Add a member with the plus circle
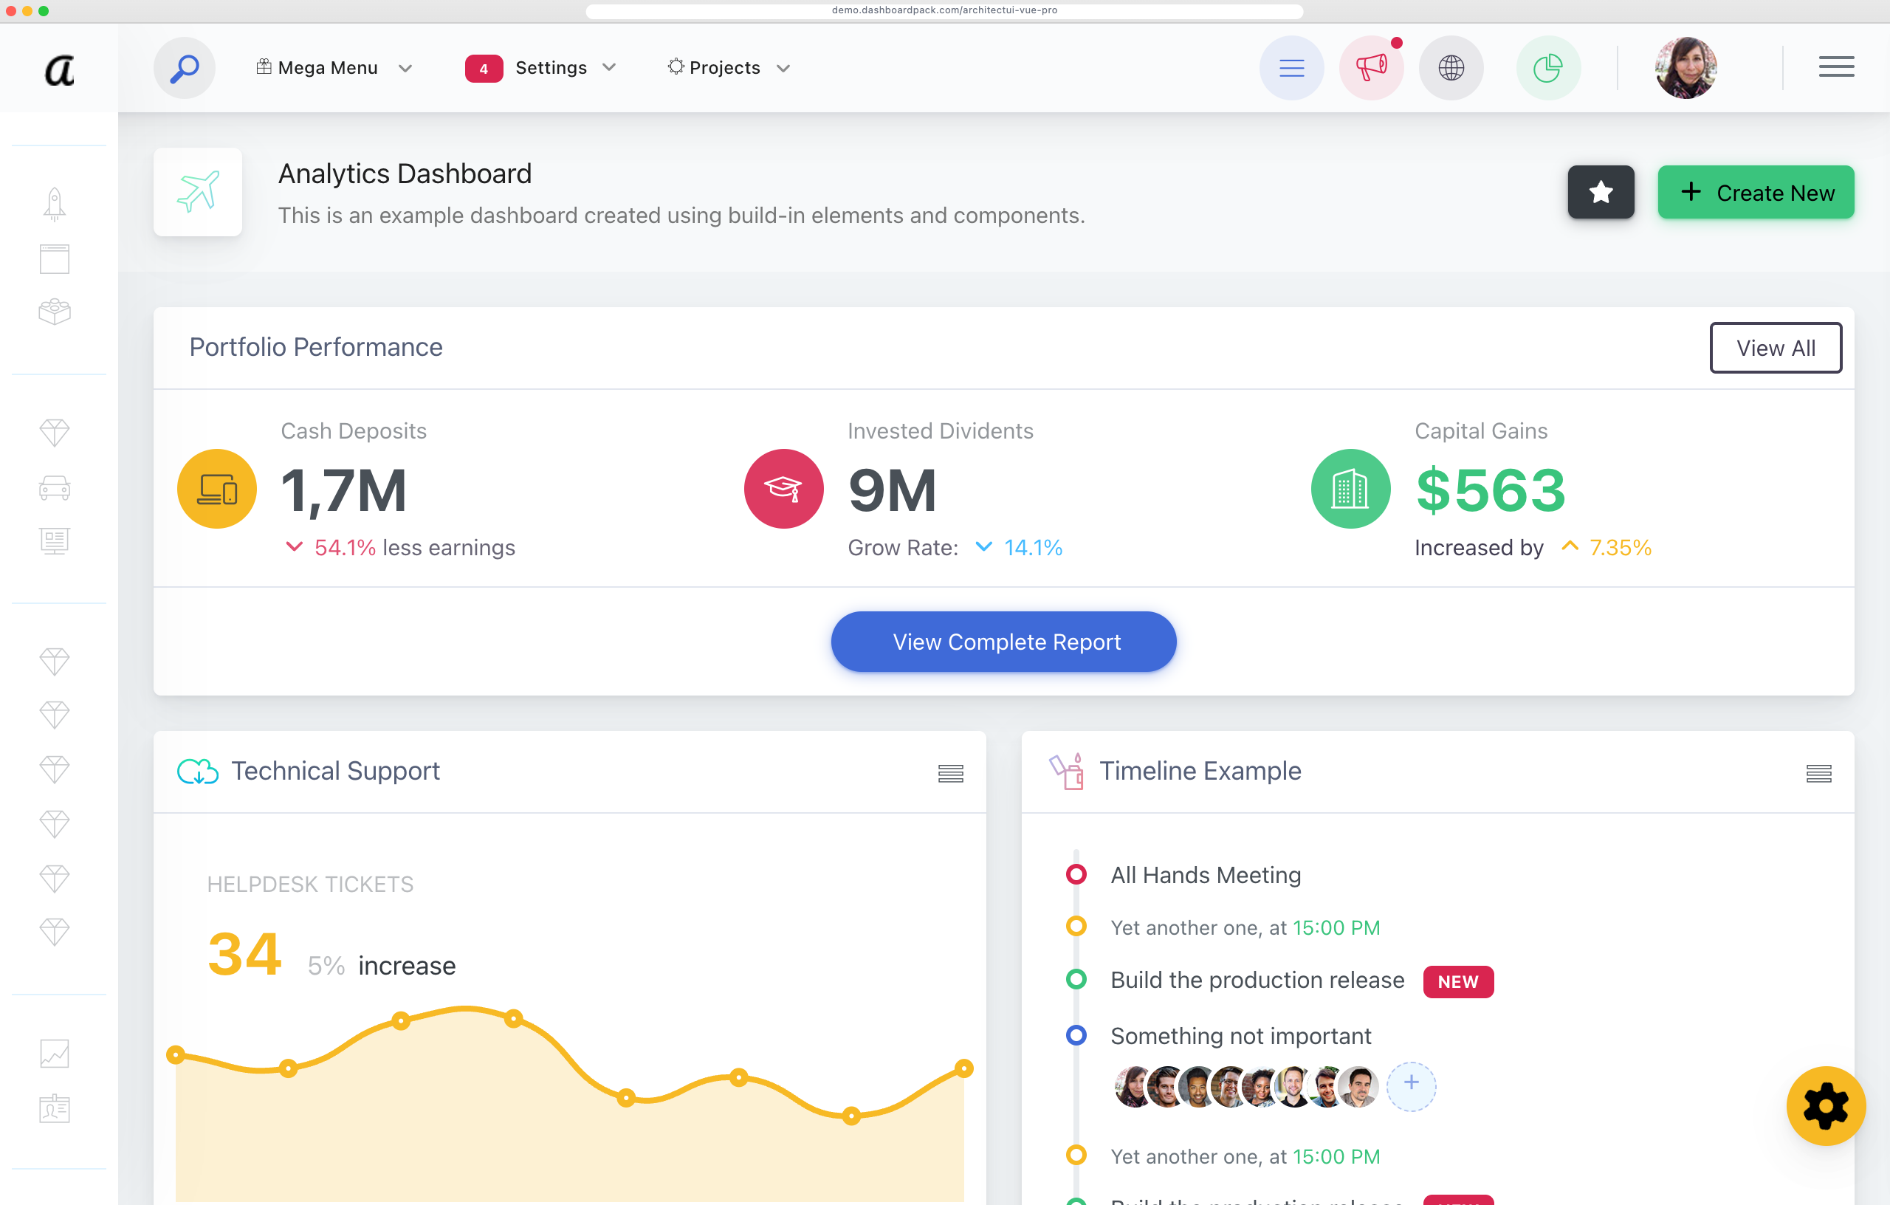The height and width of the screenshot is (1205, 1890). click(x=1410, y=1086)
